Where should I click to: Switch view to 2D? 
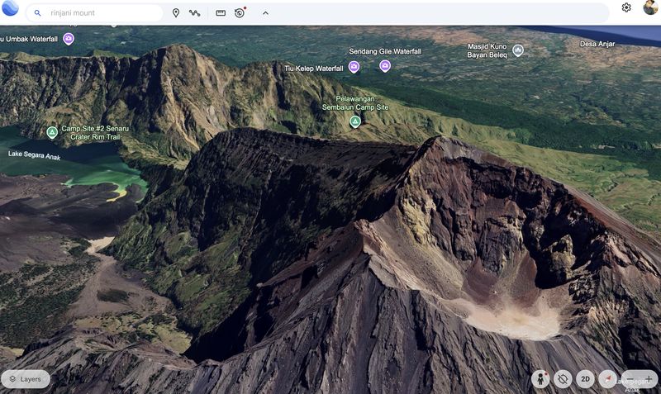click(585, 379)
